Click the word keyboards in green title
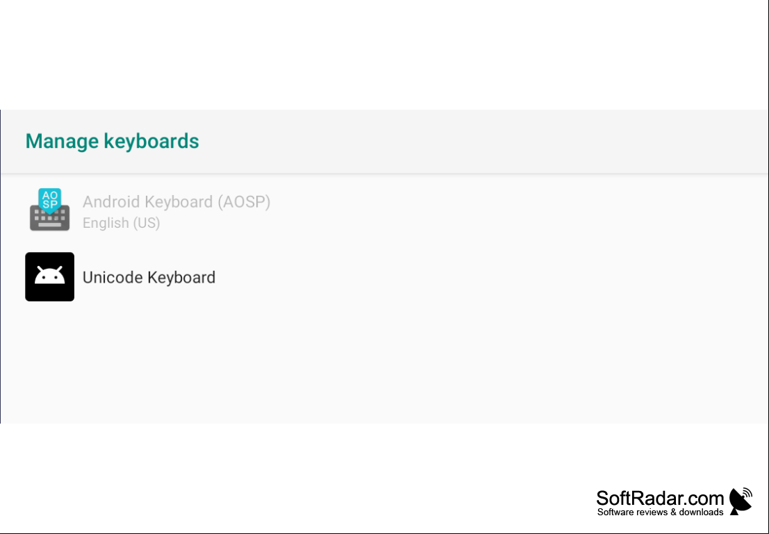This screenshot has height=534, width=769. click(x=151, y=141)
